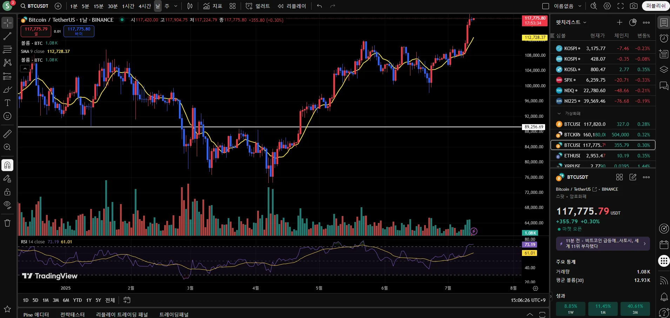
Task: Click the 퍼블리쉬 publish button
Action: pos(656,6)
